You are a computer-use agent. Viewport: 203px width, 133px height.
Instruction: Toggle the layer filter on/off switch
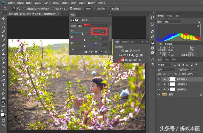[x=196, y=64]
